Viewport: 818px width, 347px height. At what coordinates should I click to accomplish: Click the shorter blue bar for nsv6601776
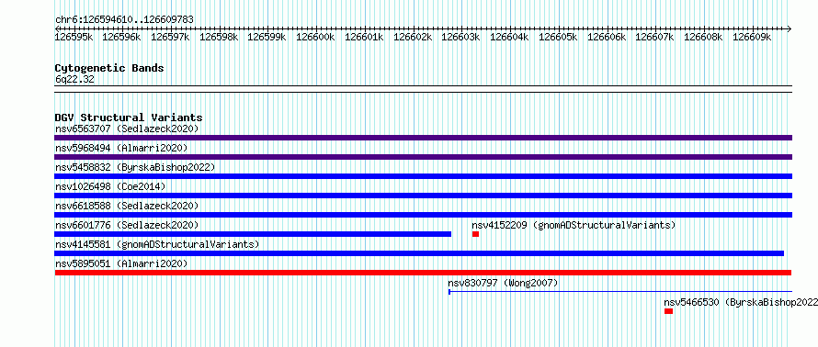(x=253, y=234)
